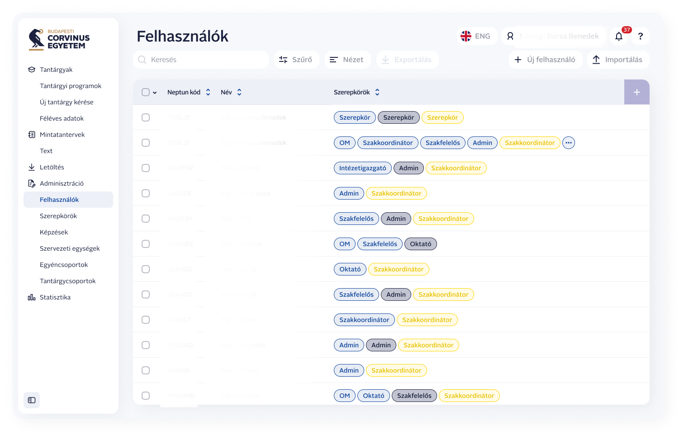Check the checkbox in the Intézetigazgató row
684x439 pixels.
click(x=146, y=168)
